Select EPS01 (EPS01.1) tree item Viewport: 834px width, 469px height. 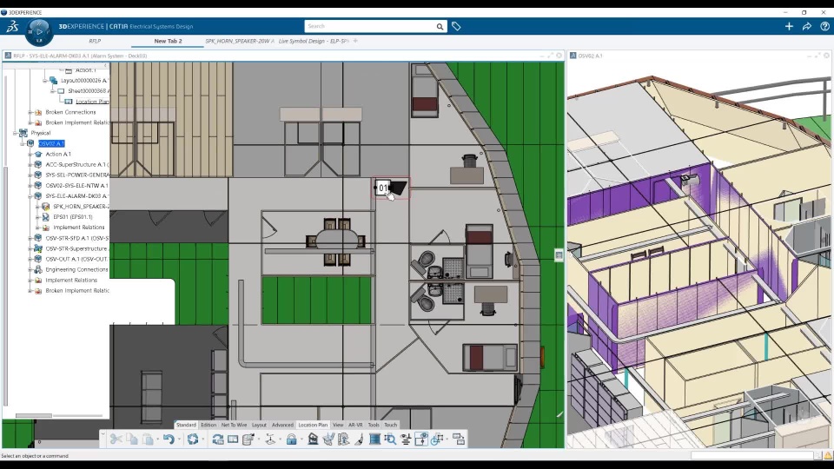(73, 217)
